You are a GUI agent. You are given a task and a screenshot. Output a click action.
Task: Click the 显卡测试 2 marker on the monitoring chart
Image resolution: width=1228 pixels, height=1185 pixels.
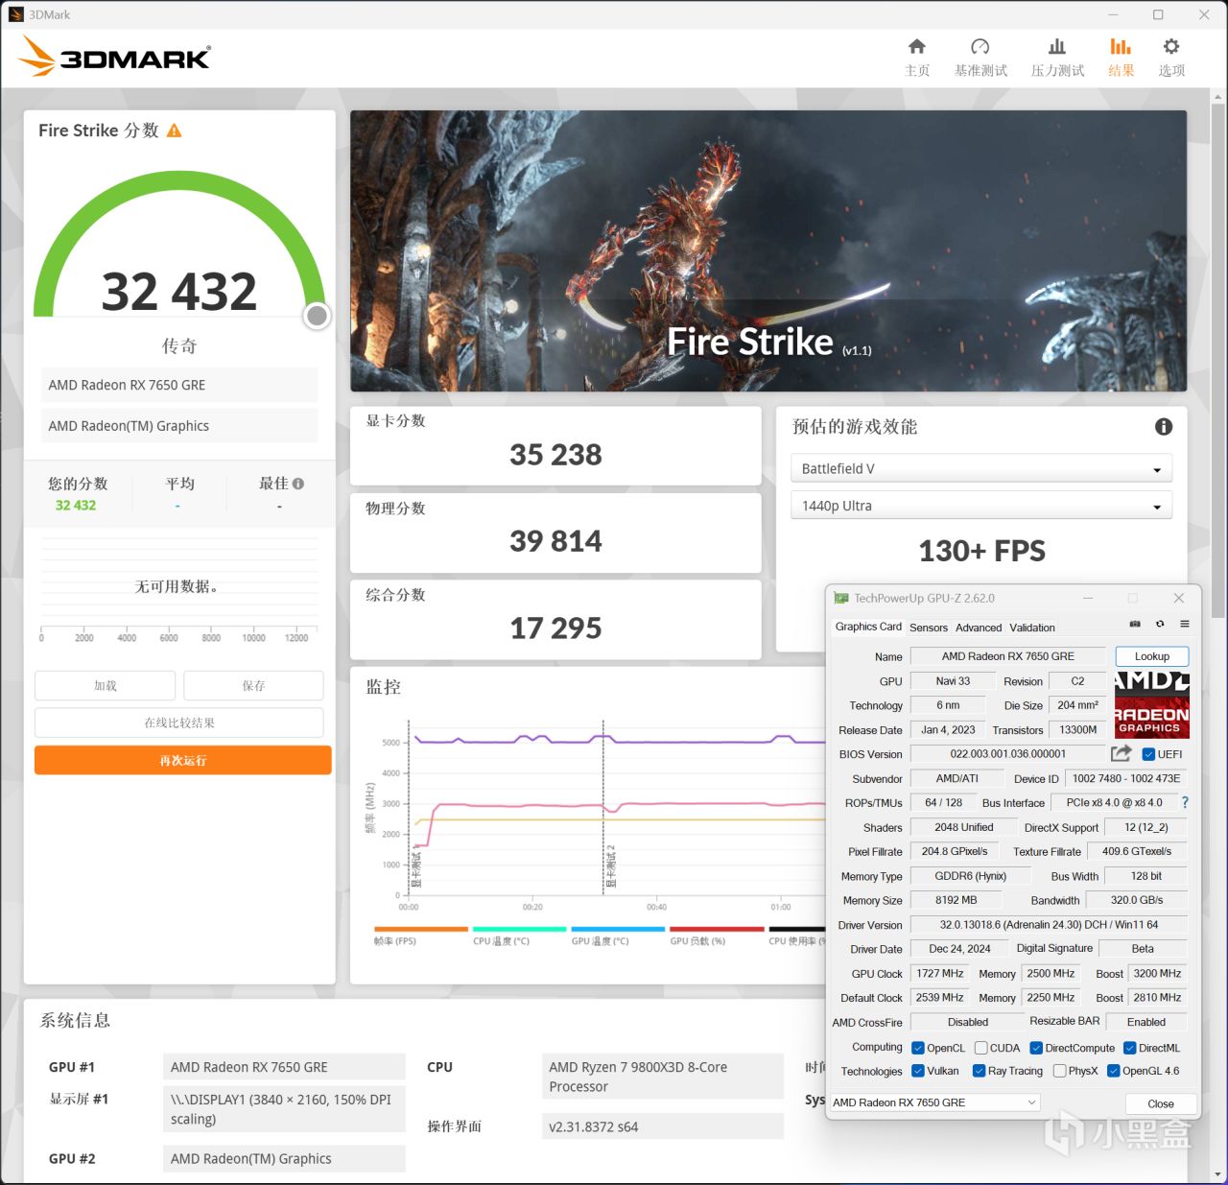pyautogui.click(x=610, y=865)
